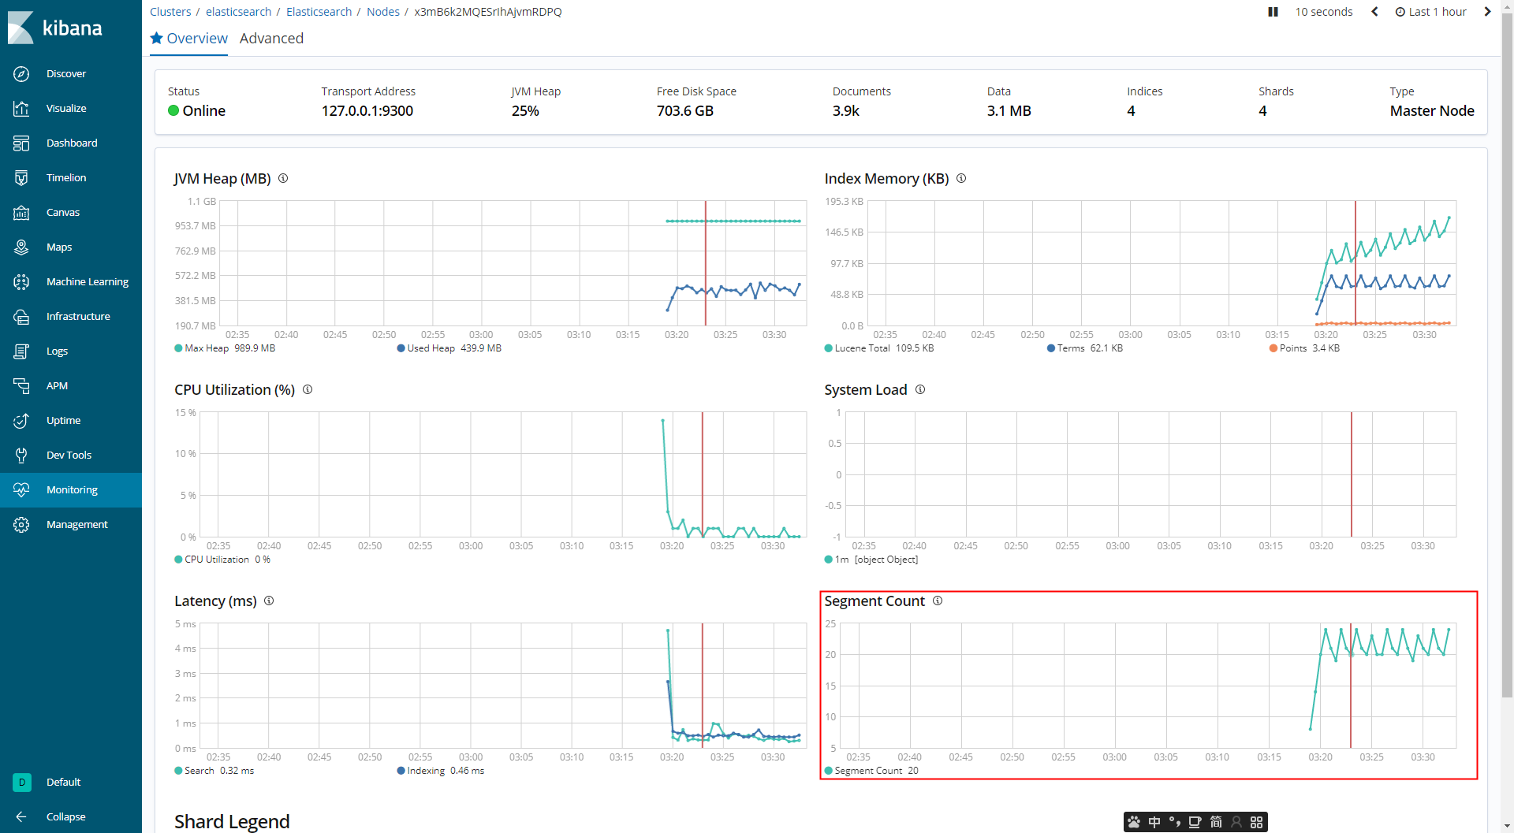The width and height of the screenshot is (1514, 833).
Task: Open Management settings in sidebar
Action: (71, 524)
